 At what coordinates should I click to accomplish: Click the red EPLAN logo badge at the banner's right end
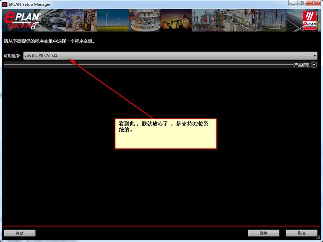310,20
